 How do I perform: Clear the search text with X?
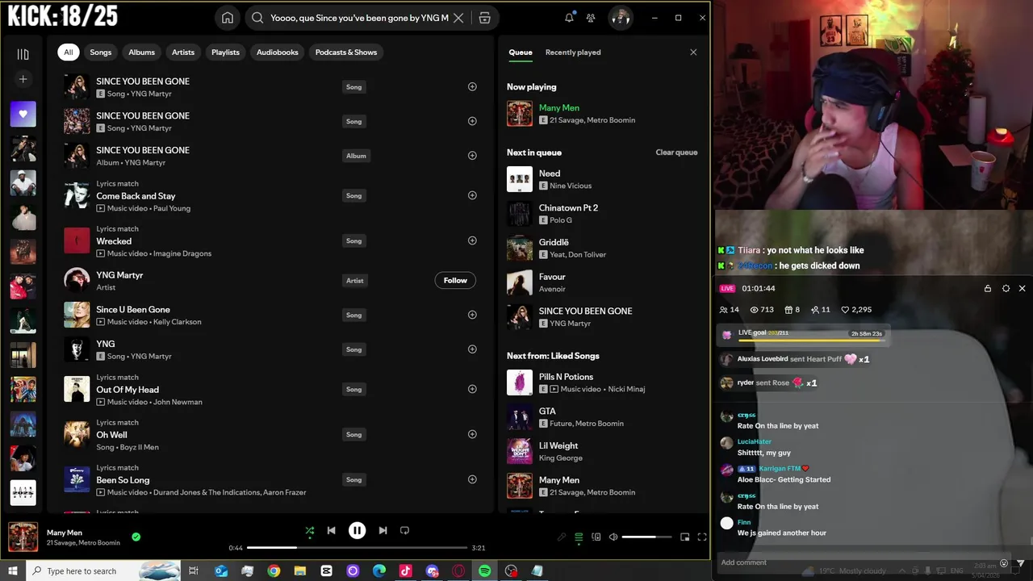pyautogui.click(x=458, y=18)
